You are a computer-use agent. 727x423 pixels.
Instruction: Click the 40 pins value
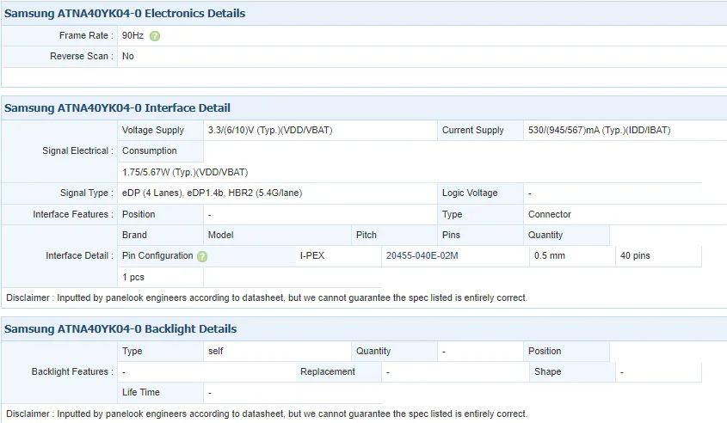[x=635, y=255]
